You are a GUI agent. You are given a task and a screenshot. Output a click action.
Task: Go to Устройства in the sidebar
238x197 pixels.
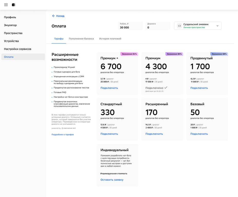11,41
